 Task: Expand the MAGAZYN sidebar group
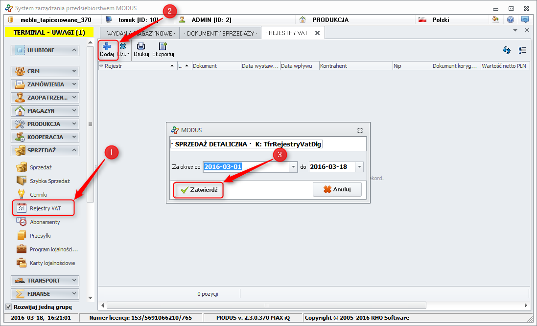pyautogui.click(x=45, y=111)
